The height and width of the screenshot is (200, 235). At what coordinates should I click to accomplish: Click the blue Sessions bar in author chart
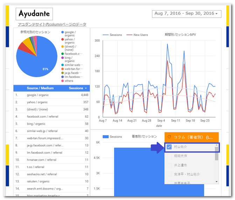(x=159, y=173)
